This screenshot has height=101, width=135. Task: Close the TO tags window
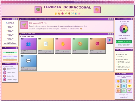coord(16,48)
